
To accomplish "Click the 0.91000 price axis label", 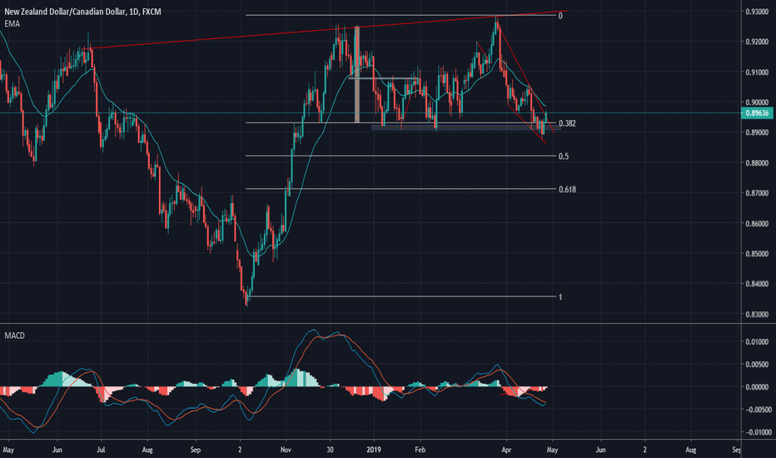I will coord(757,72).
